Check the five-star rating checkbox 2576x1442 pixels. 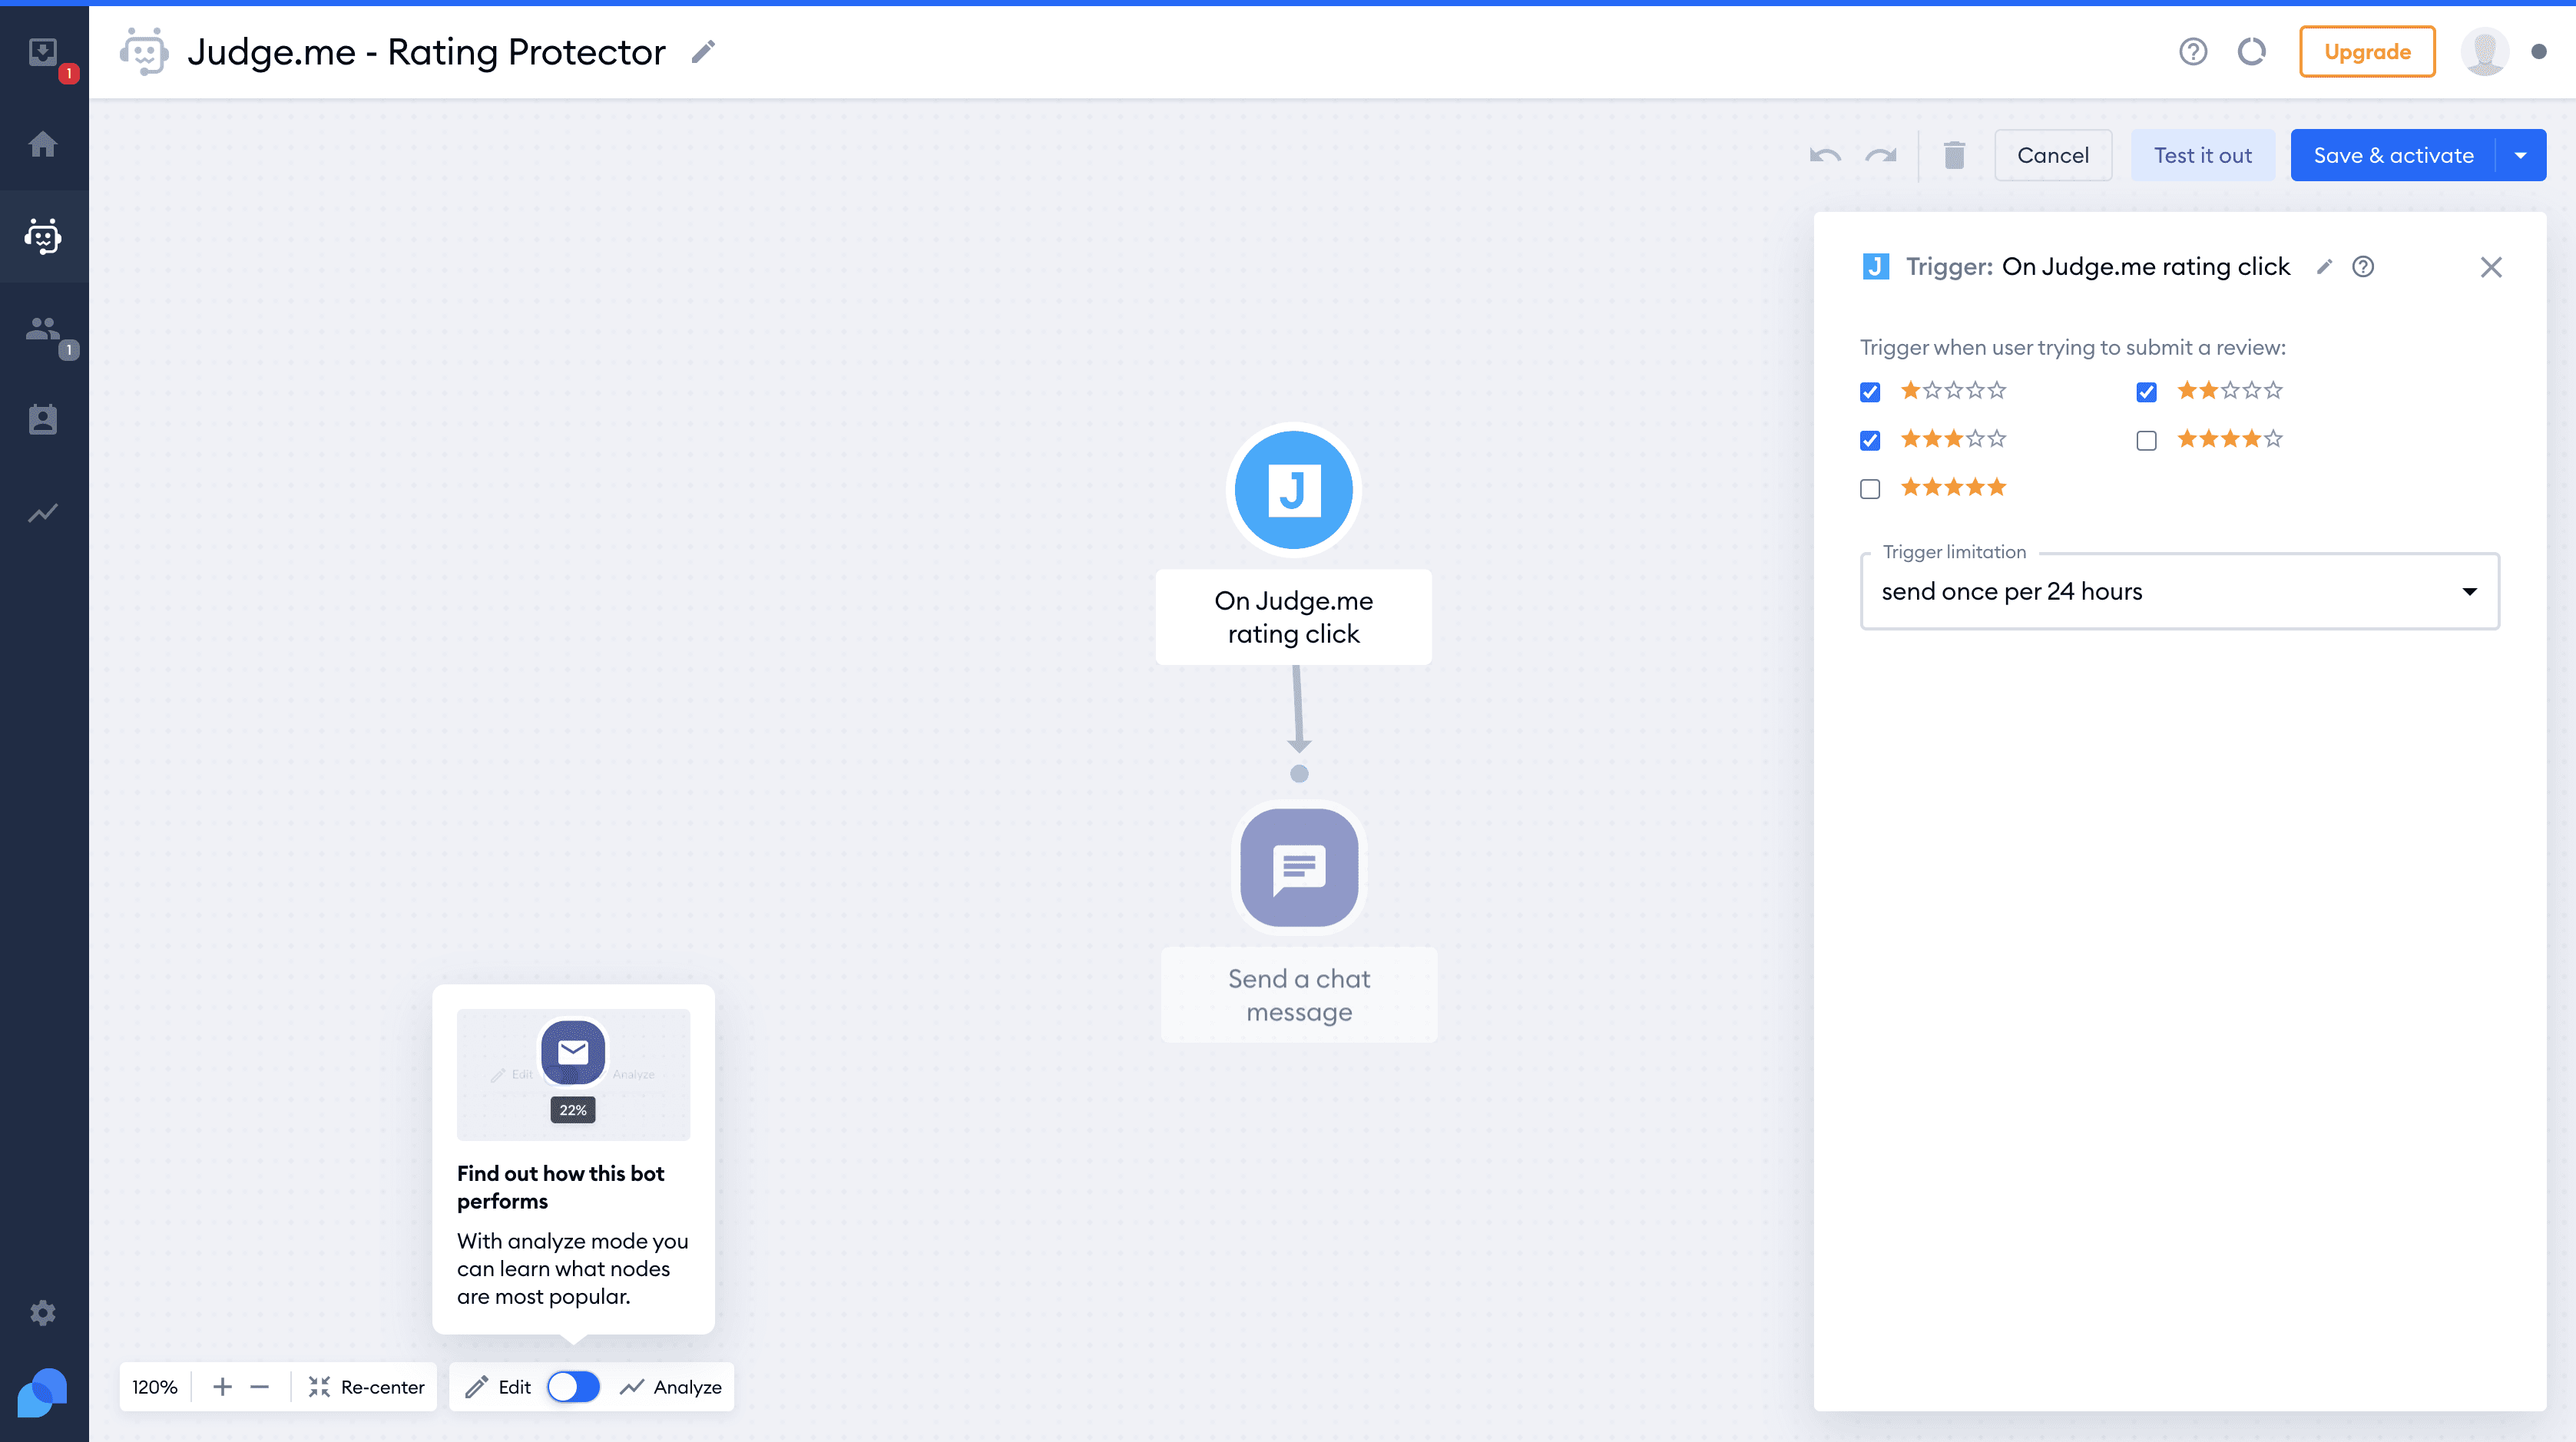click(1870, 489)
